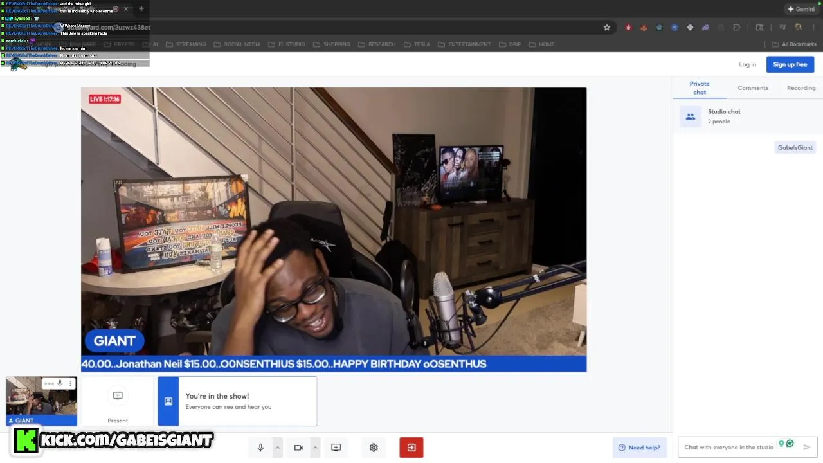Click the Present slot
The image size is (823, 463).
(118, 402)
